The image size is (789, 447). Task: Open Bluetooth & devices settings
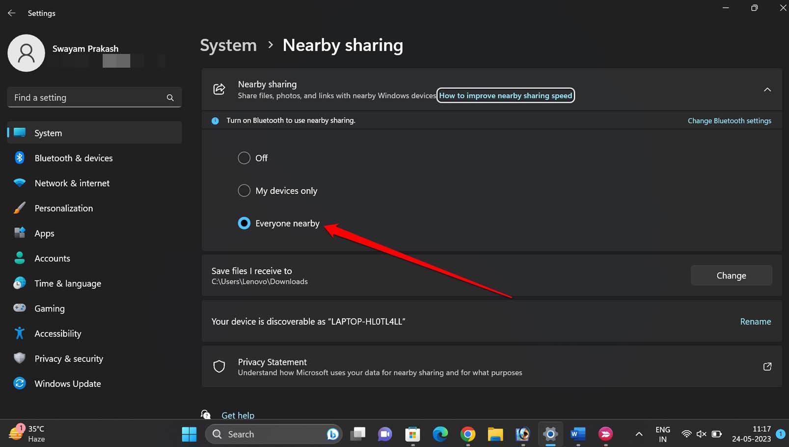tap(94, 158)
